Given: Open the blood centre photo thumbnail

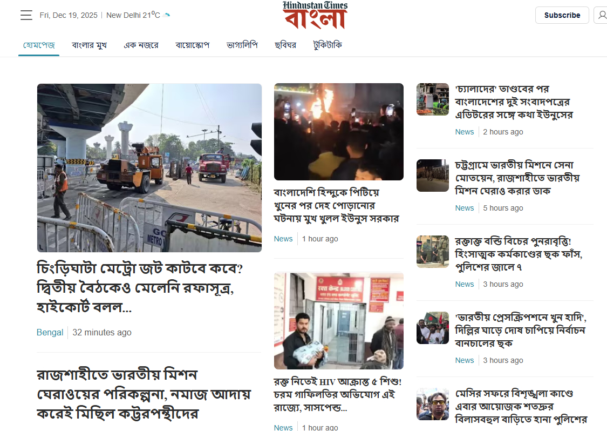Looking at the screenshot, I should tap(339, 321).
